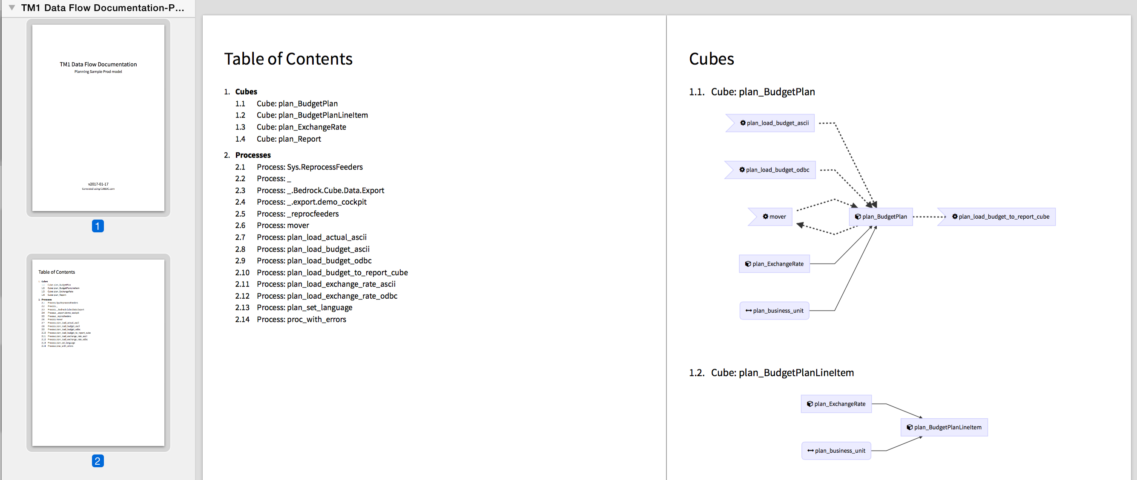The image size is (1137, 480).
Task: Go to Process: _.export.demo_cockpit entry
Action: point(312,202)
